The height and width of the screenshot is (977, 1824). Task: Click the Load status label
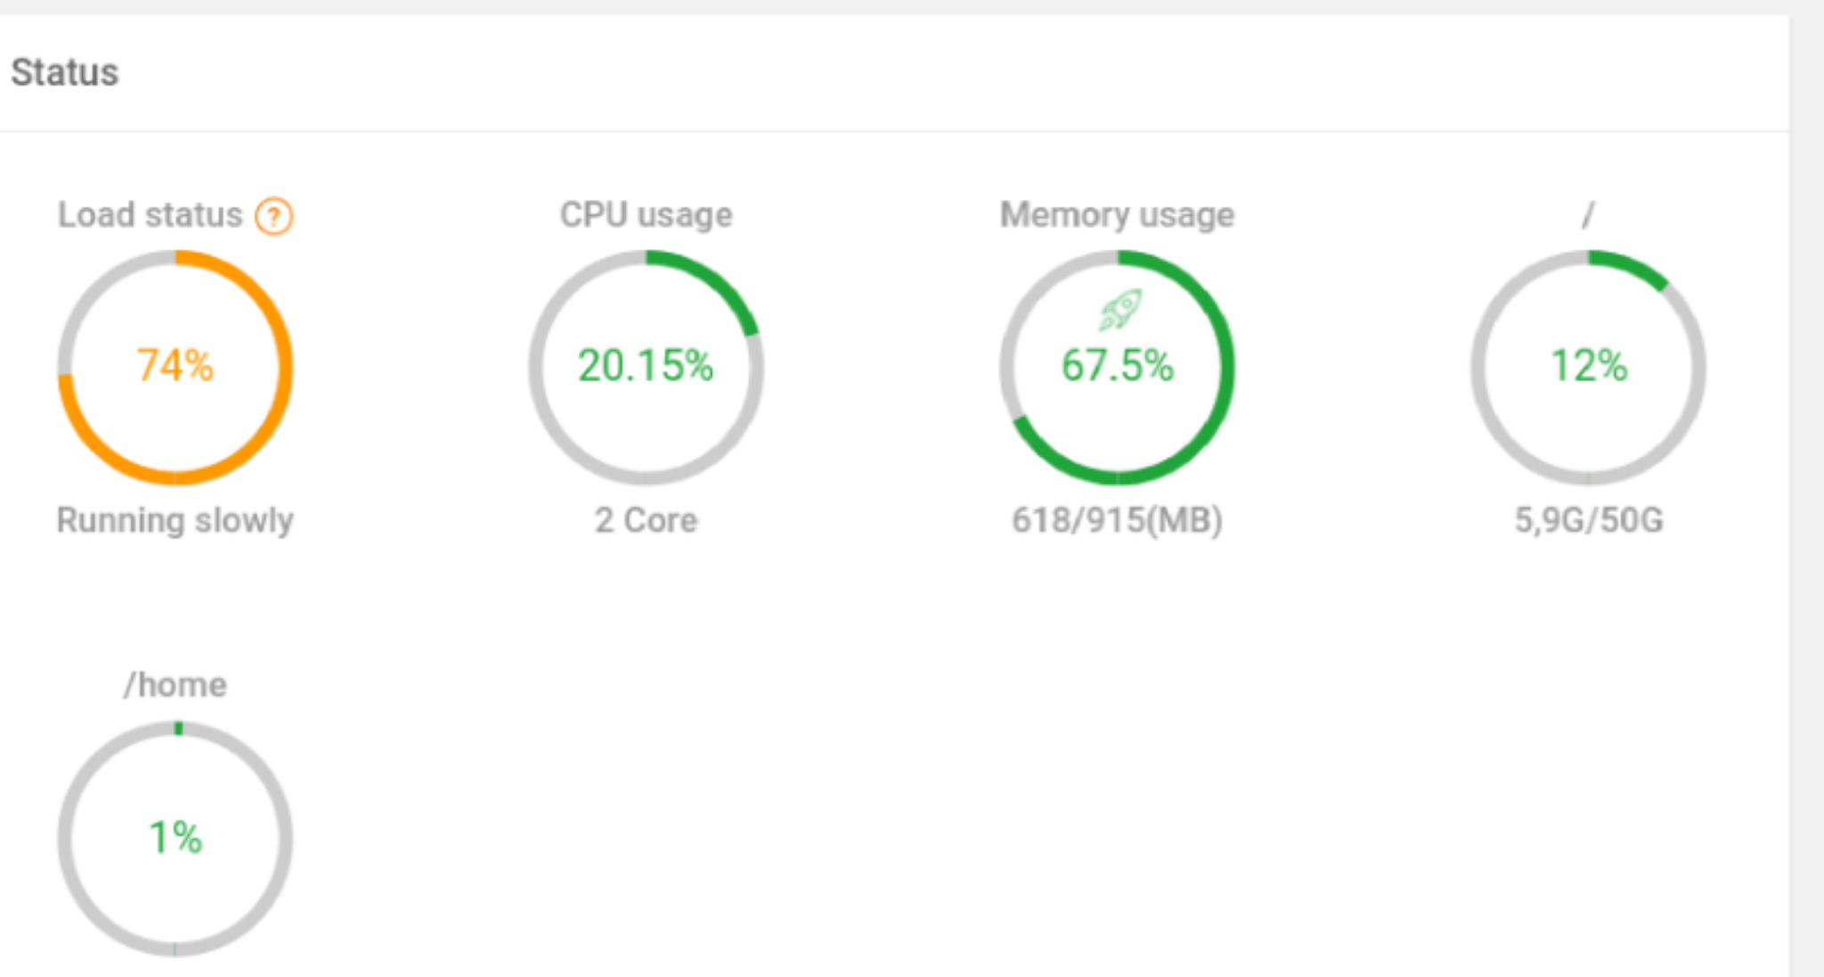pyautogui.click(x=150, y=216)
